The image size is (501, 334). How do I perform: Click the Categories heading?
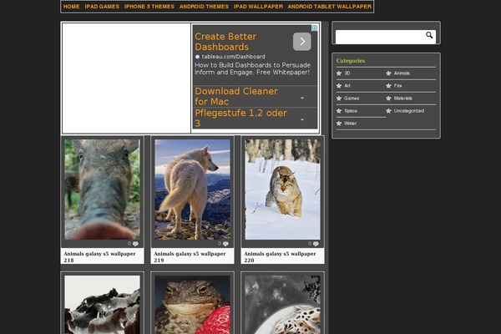point(351,61)
